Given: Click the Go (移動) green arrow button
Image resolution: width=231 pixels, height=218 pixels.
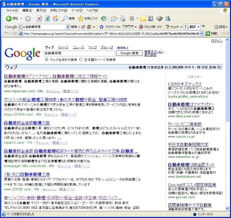Looking at the screenshot, I should [x=211, y=33].
